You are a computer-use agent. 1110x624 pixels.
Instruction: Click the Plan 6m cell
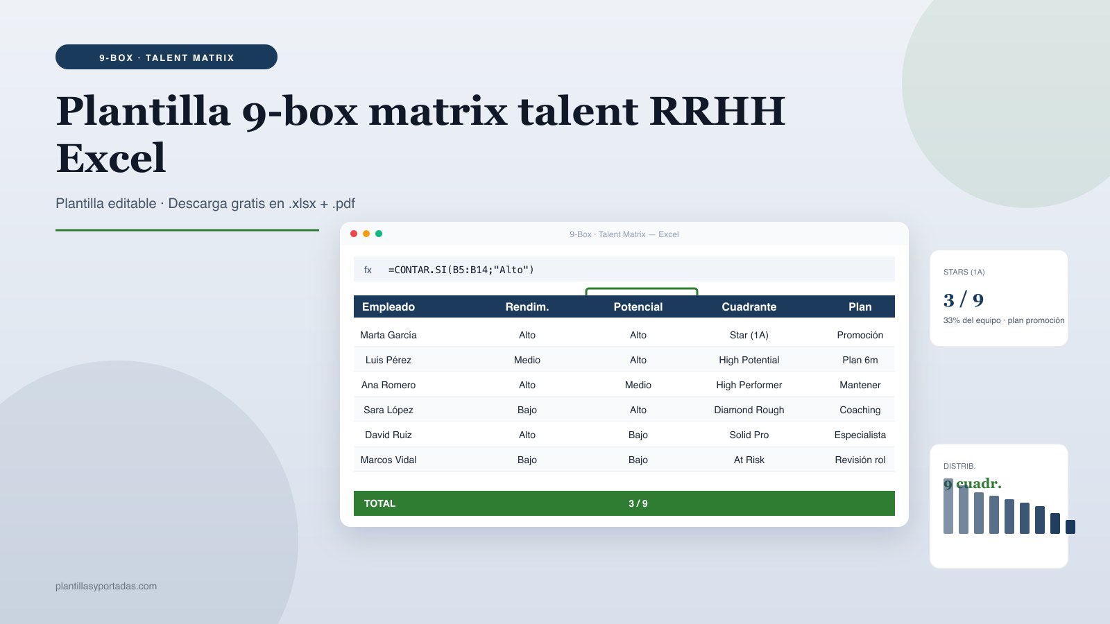pyautogui.click(x=860, y=360)
